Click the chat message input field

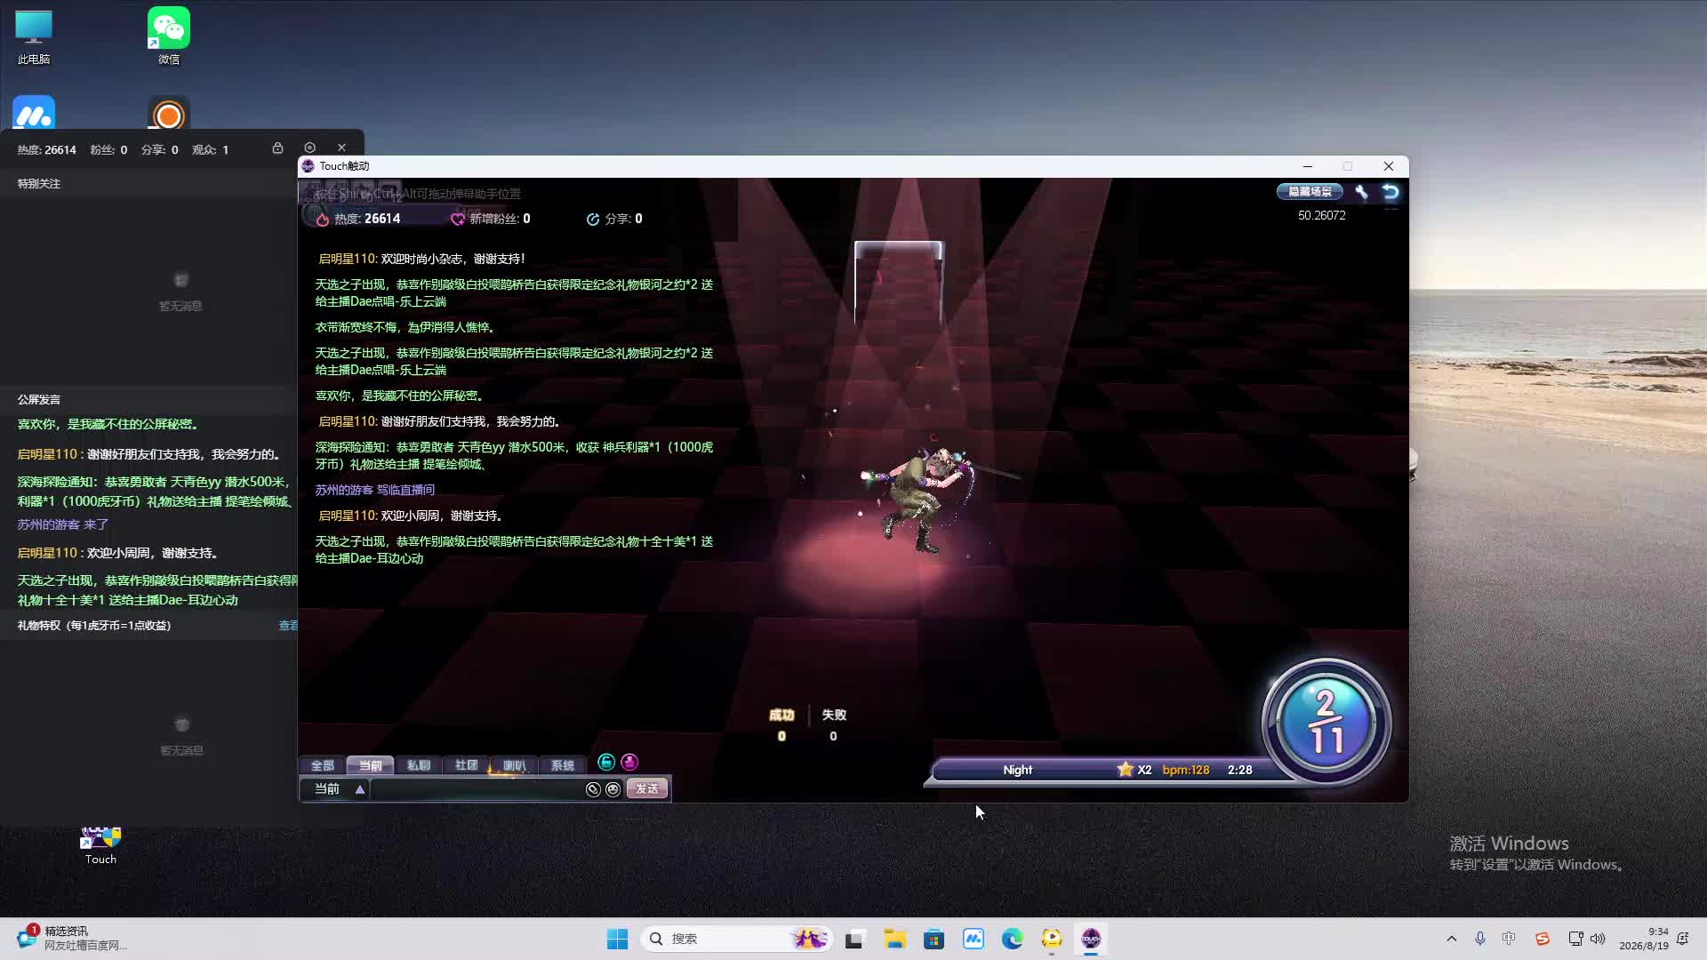[477, 789]
